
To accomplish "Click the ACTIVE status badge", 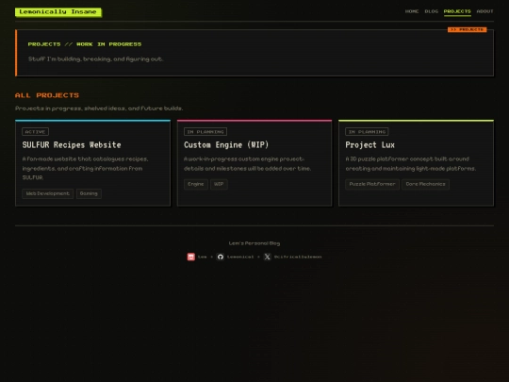I will pyautogui.click(x=36, y=131).
